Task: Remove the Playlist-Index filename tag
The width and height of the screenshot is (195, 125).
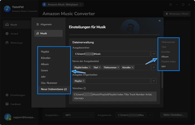Action: [89, 67]
